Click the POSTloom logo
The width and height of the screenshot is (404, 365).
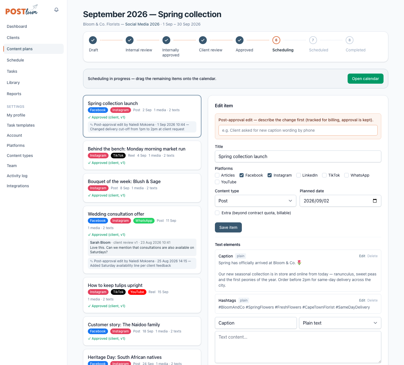[21, 10]
